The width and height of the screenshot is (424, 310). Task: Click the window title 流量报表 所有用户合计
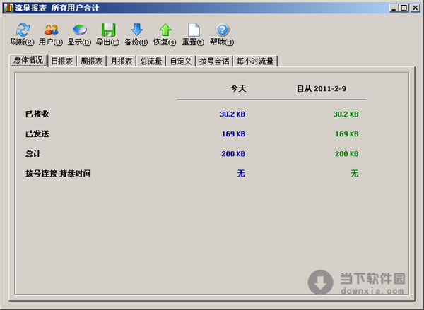click(x=57, y=8)
